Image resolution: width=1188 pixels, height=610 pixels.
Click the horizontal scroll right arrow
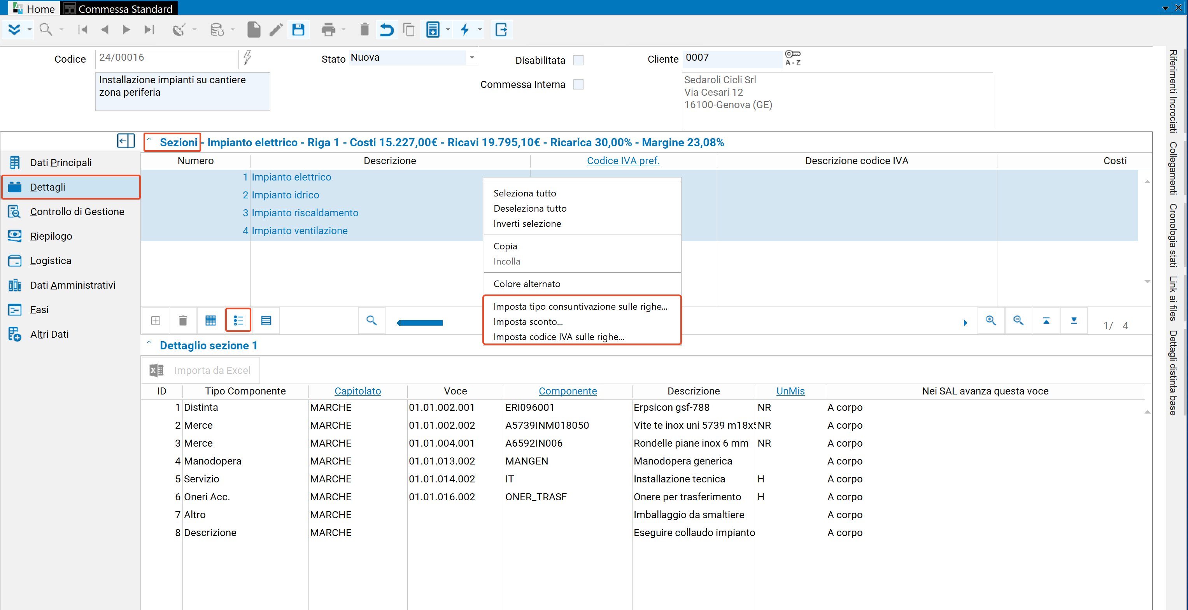point(965,323)
